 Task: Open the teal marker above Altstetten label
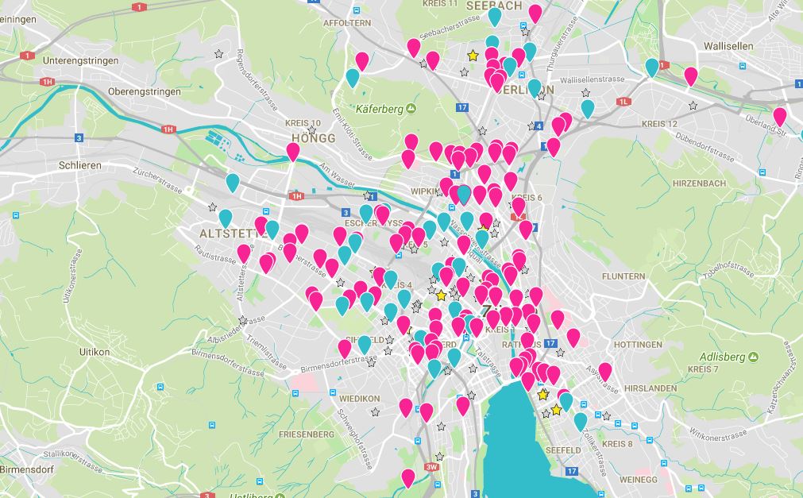[x=226, y=217]
